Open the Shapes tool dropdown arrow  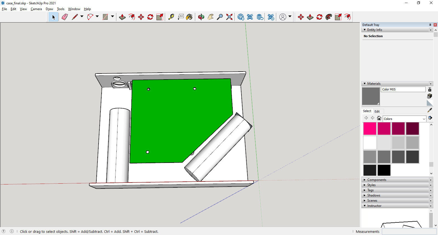pos(113,16)
